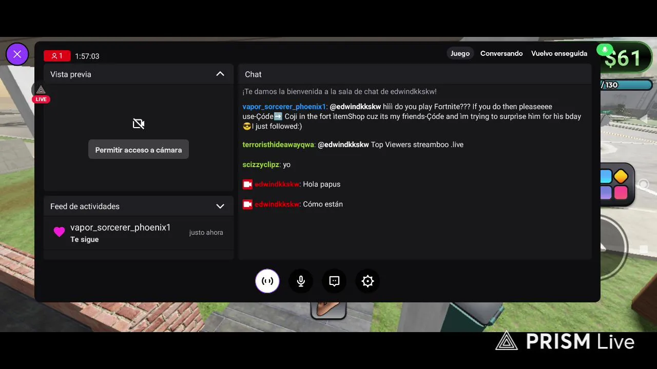
Task: Click the stream timer 1:57:03
Action: coord(87,56)
